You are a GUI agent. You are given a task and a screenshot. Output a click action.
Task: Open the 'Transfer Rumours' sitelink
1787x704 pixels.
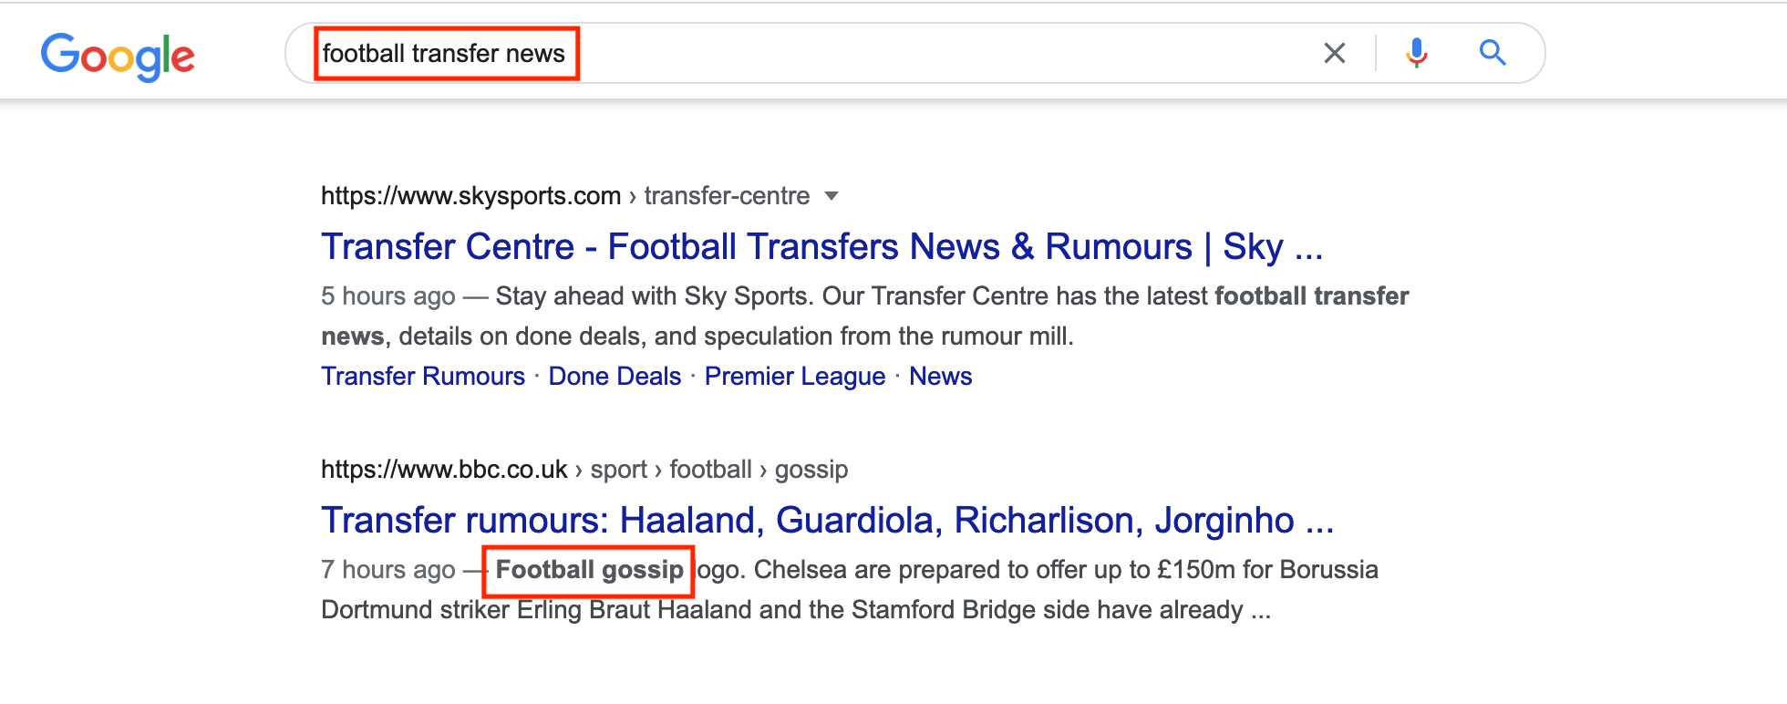point(423,377)
